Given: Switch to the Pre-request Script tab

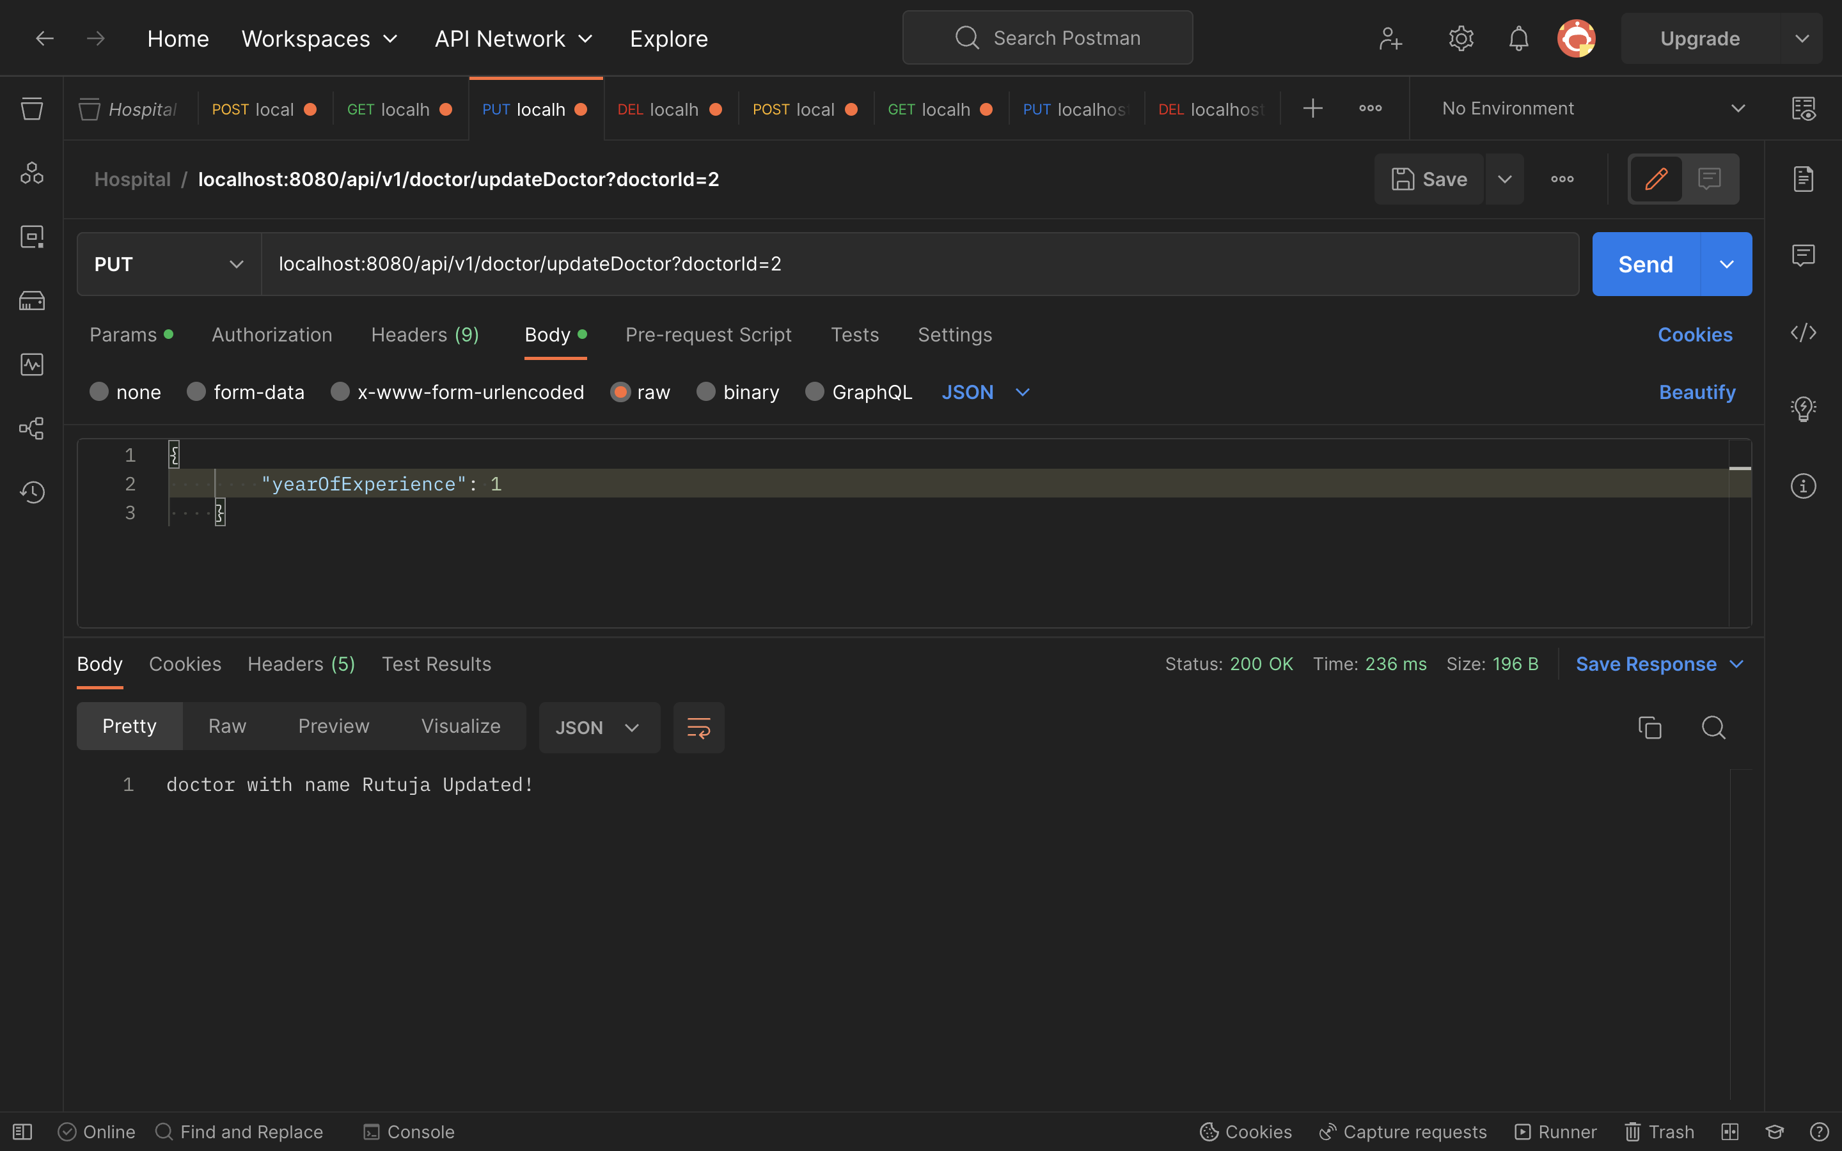Looking at the screenshot, I should pos(708,335).
